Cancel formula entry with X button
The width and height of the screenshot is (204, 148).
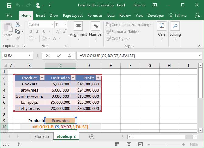point(48,56)
